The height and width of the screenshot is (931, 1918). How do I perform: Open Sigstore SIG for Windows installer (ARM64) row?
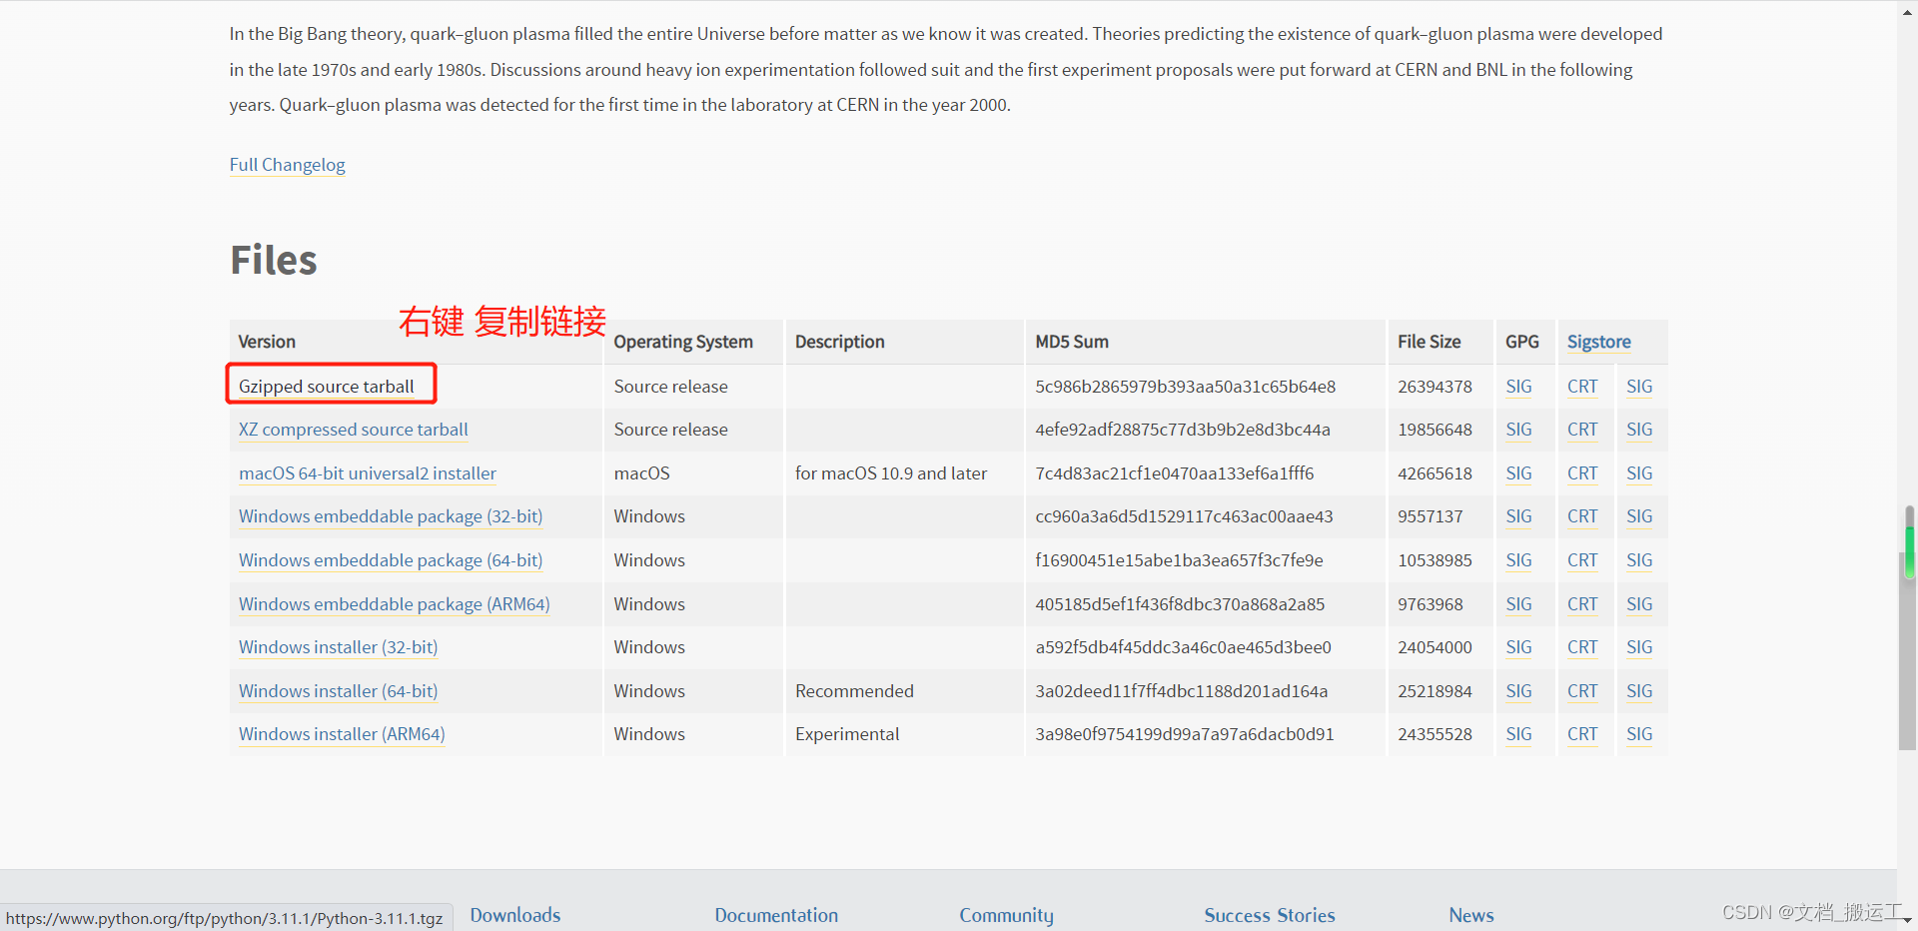click(x=1639, y=734)
